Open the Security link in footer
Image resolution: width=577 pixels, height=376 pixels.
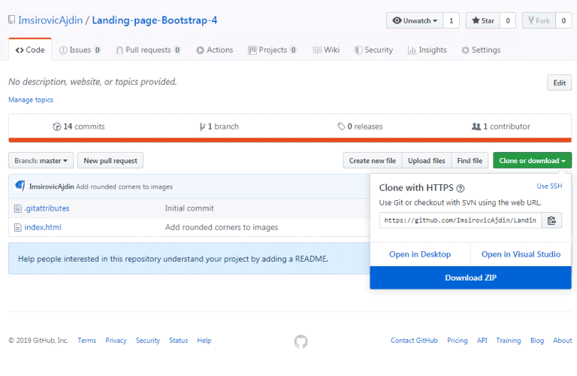tap(148, 341)
